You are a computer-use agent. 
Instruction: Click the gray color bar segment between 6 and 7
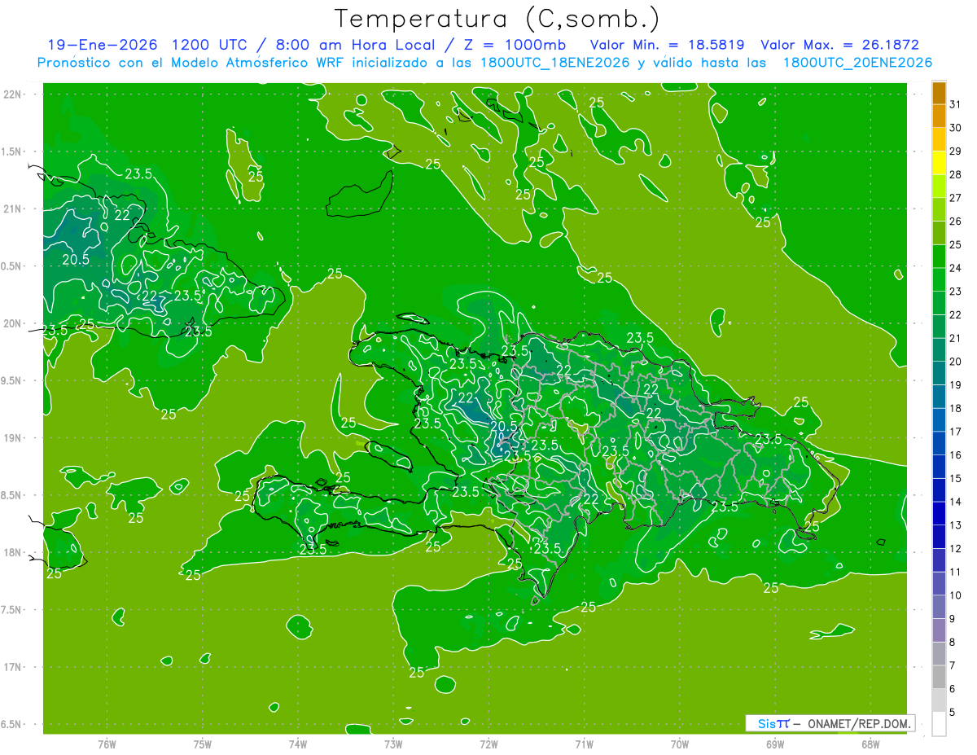tap(939, 678)
